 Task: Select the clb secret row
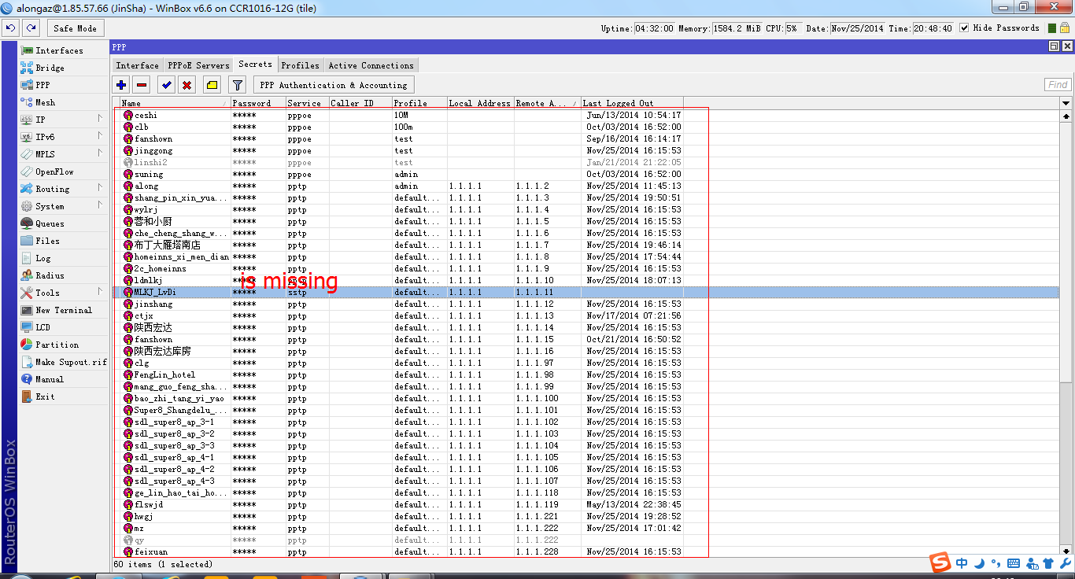click(x=586, y=127)
